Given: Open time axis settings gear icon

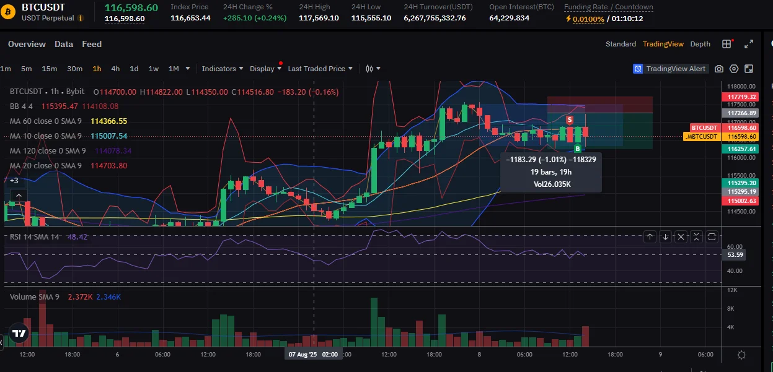Looking at the screenshot, I should coord(741,355).
